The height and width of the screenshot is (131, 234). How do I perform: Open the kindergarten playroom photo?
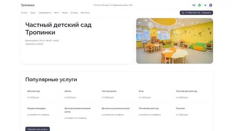coord(175,41)
